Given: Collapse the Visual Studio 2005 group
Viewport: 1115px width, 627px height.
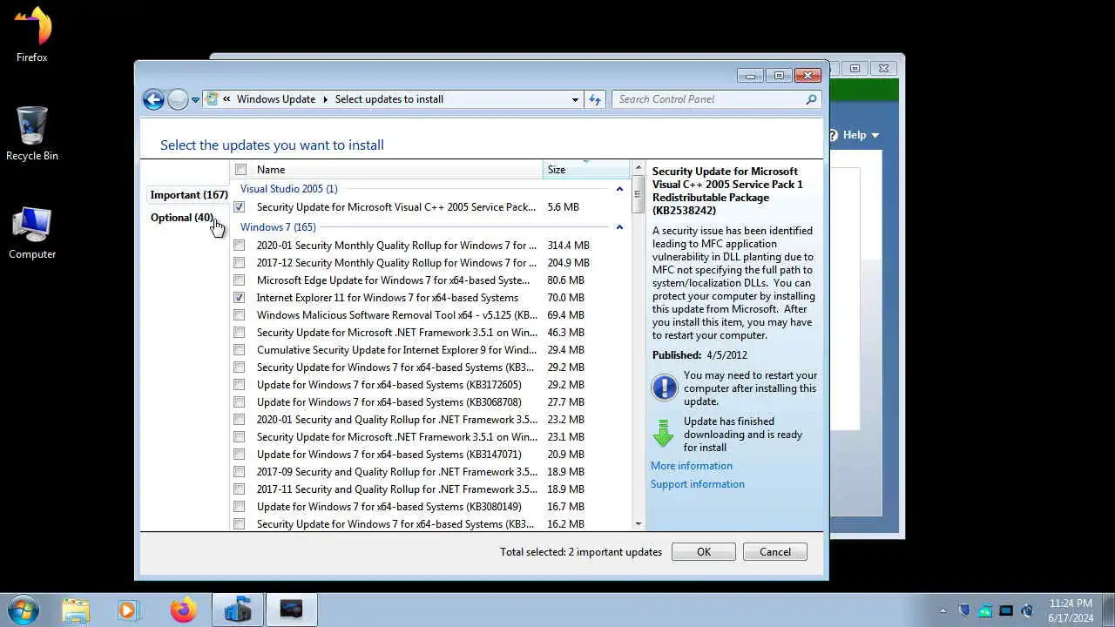Looking at the screenshot, I should coord(619,189).
